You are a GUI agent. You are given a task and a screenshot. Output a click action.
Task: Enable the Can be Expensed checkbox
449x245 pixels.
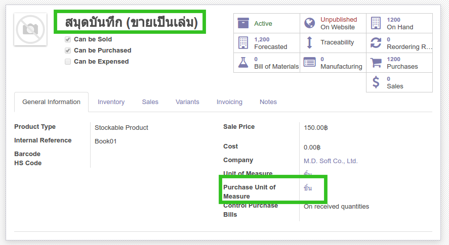click(68, 62)
